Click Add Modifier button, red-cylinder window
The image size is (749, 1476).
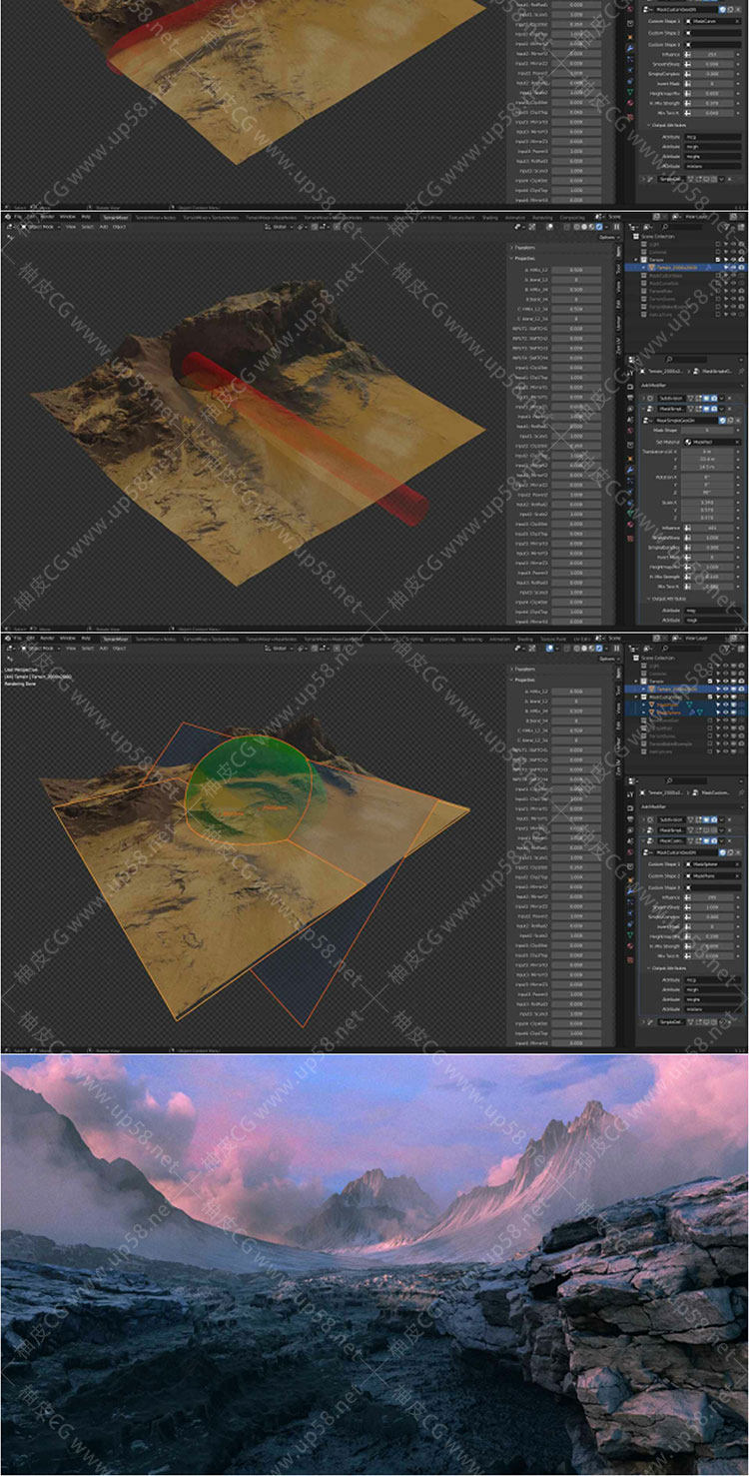691,386
